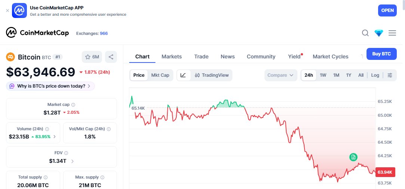Screen dimensions: 405x189
Task: Select All time range
Action: [361, 75]
